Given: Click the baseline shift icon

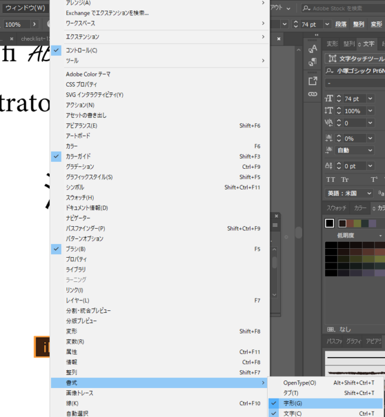Looking at the screenshot, I should (329, 166).
